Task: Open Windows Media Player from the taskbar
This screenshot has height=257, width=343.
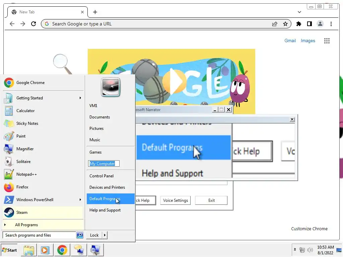Action: [x=45, y=250]
